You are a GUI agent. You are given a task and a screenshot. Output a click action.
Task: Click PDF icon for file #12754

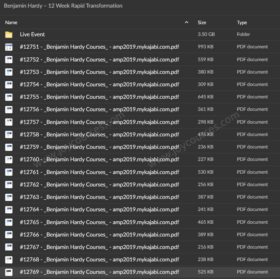(x=9, y=85)
